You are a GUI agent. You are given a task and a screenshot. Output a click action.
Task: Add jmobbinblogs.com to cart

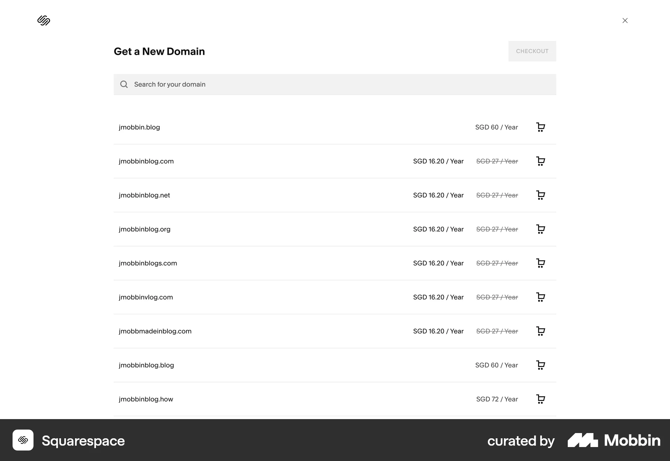pyautogui.click(x=541, y=263)
